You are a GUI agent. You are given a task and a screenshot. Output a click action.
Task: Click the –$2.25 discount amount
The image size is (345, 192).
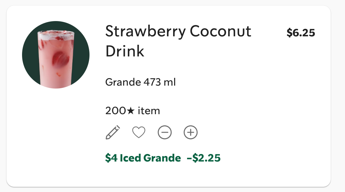(204, 158)
